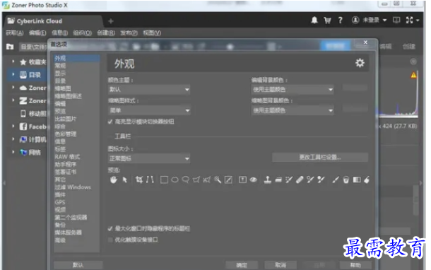The width and height of the screenshot is (431, 270).
Task: Close the preferences dialog with X
Action: pos(365,42)
